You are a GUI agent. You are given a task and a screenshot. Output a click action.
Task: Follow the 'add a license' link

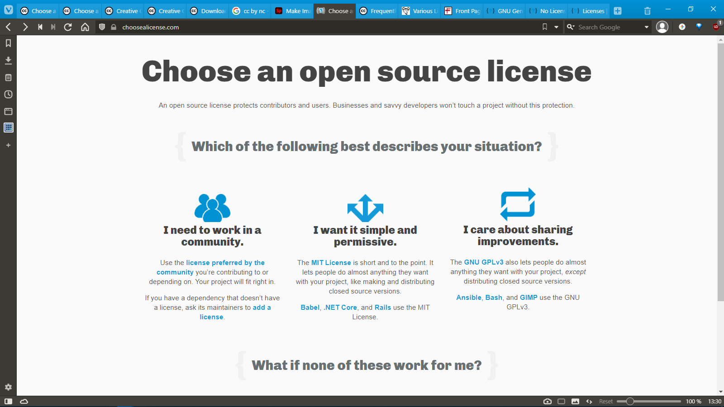[235, 312]
